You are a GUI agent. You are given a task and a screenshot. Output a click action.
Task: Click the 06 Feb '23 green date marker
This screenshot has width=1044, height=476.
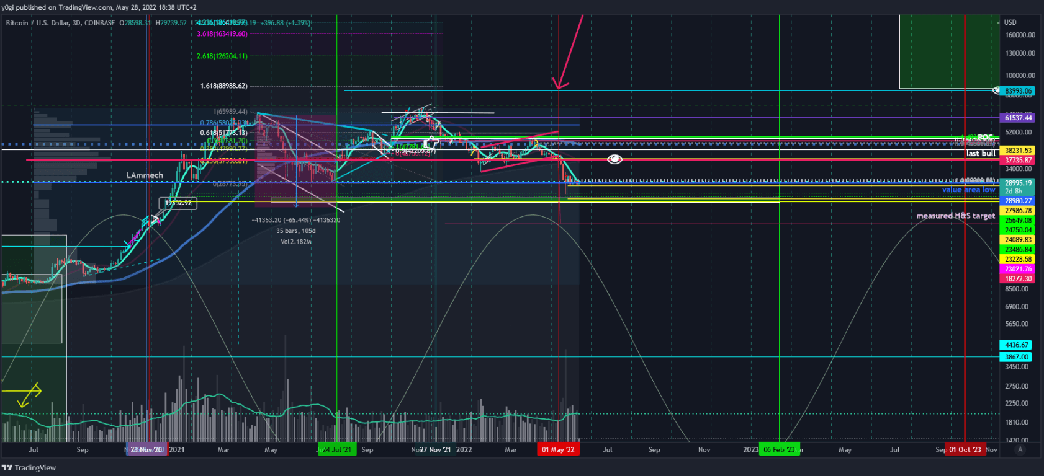click(x=780, y=450)
